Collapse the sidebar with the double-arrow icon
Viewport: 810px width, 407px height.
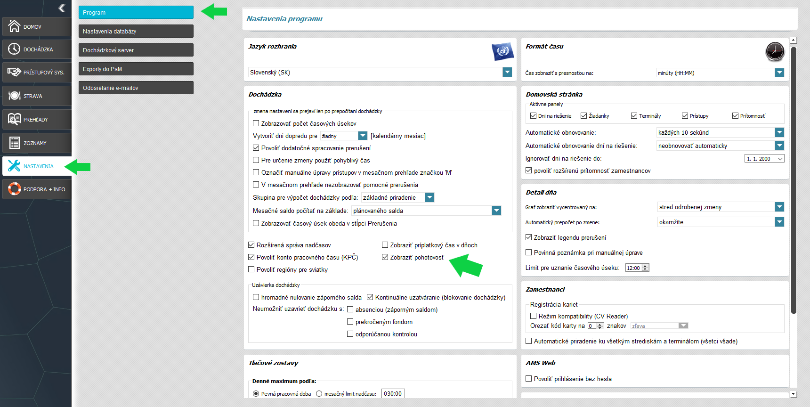[62, 8]
